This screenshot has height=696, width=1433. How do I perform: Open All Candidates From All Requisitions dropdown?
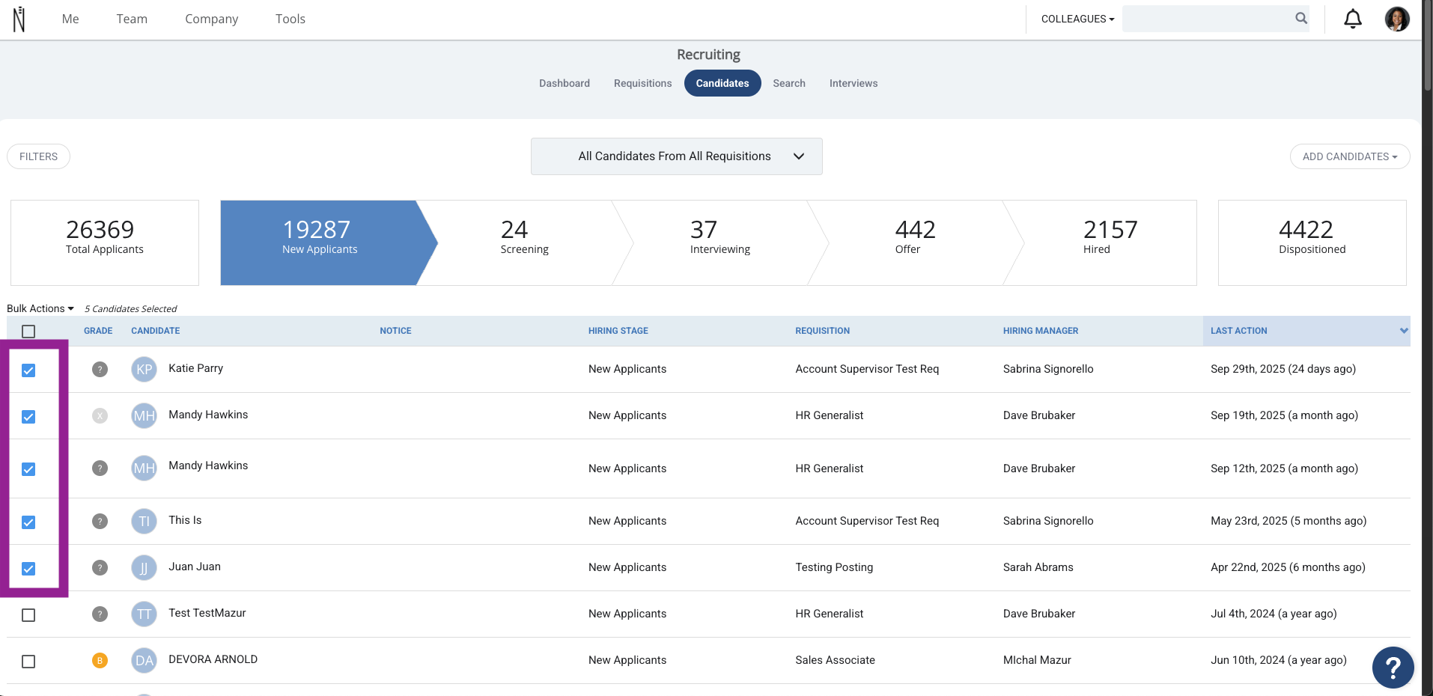tap(676, 156)
